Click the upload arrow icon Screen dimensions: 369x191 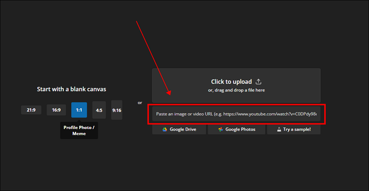pos(258,82)
